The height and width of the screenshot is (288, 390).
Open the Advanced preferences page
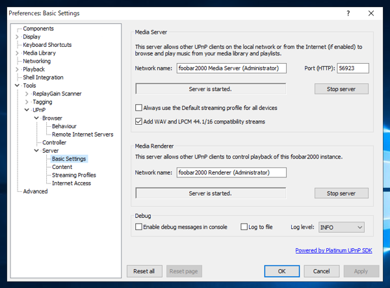35,192
